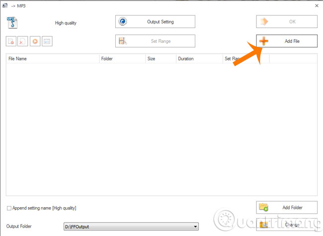Select the D:\FFOutput path field

131,227
